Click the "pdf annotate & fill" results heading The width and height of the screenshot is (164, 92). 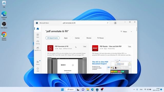coord(57,31)
